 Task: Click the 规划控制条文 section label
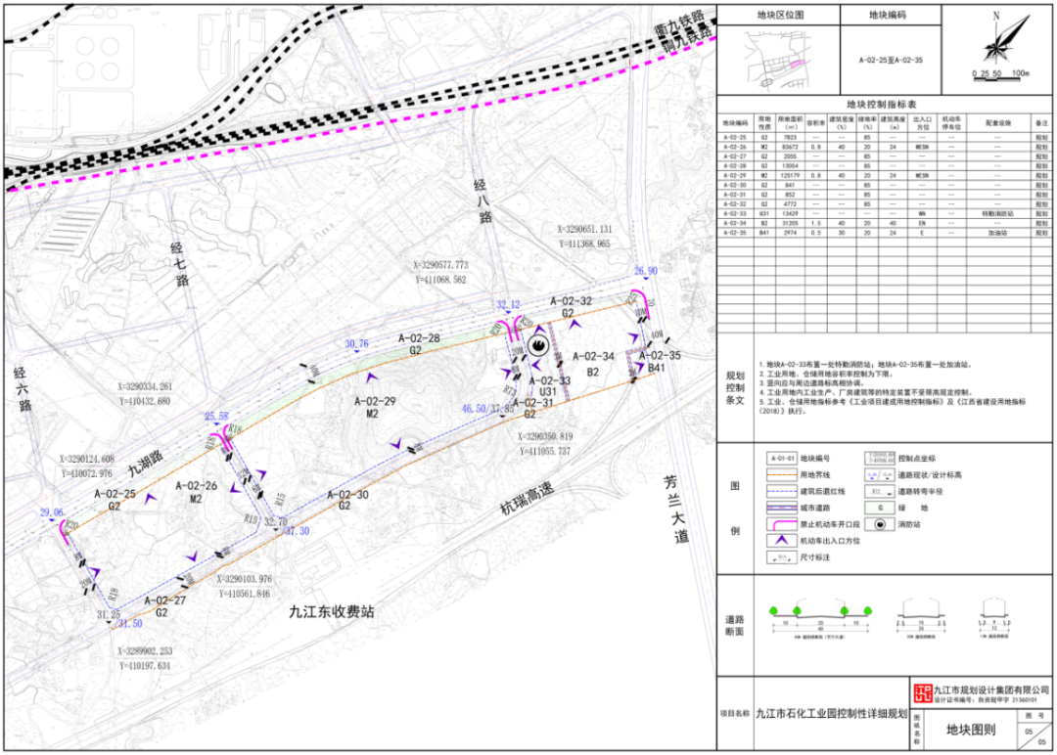point(735,387)
